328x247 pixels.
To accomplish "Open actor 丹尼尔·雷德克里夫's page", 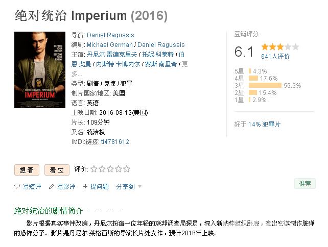I will point(111,55).
